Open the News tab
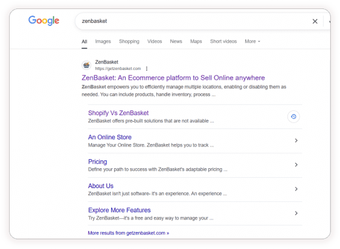Screen dimensions: 340x249 coord(176,42)
